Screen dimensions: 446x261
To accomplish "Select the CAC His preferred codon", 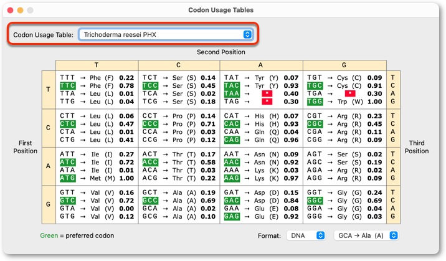I will pos(232,124).
